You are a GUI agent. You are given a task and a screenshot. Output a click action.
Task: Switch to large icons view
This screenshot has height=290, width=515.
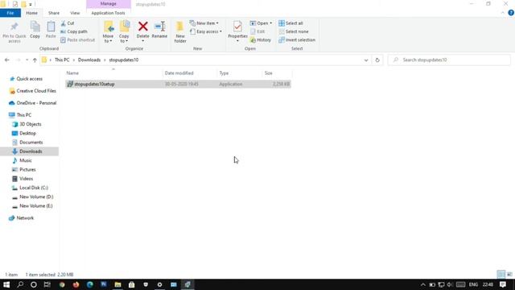[x=509, y=274]
